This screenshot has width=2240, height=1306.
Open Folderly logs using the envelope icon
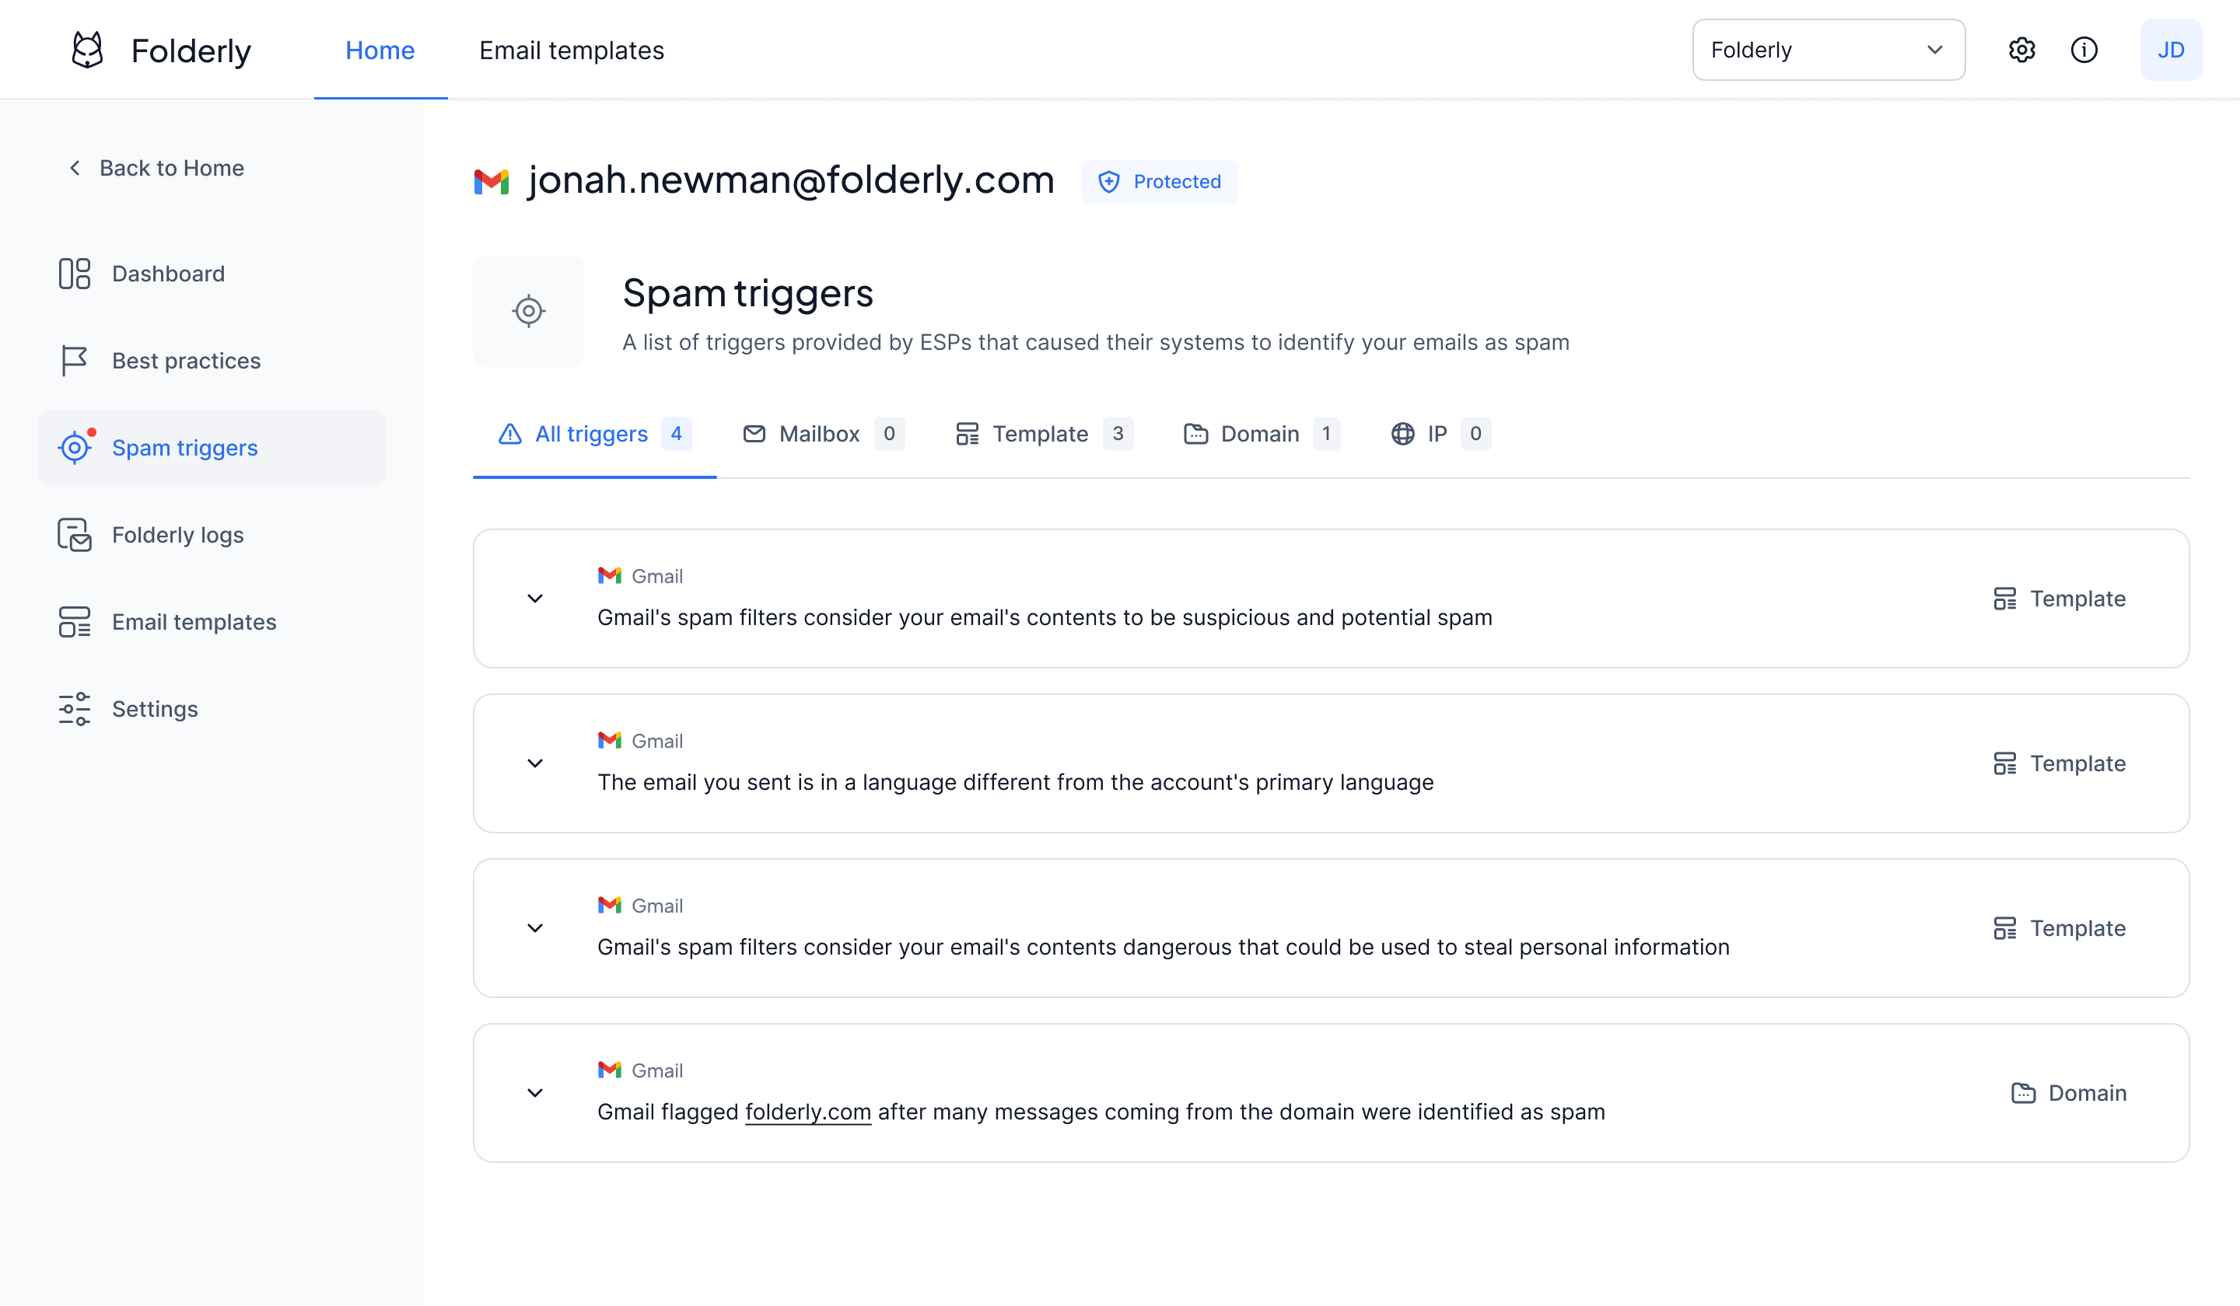tap(74, 534)
